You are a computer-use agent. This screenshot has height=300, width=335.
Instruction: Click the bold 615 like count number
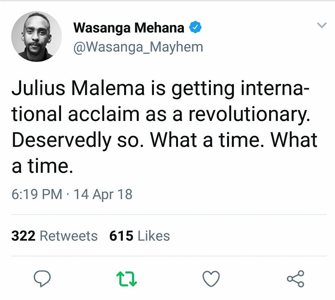point(121,236)
